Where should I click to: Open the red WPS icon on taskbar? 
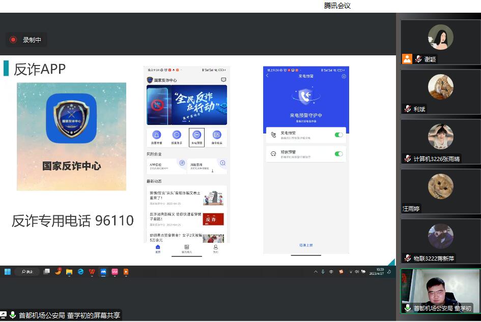(92, 272)
